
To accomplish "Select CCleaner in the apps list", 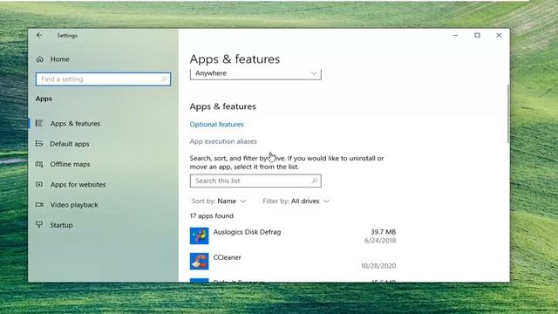I will (293, 262).
